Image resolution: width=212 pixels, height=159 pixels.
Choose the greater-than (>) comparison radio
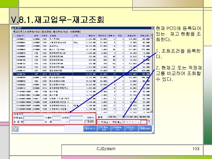[125, 122]
